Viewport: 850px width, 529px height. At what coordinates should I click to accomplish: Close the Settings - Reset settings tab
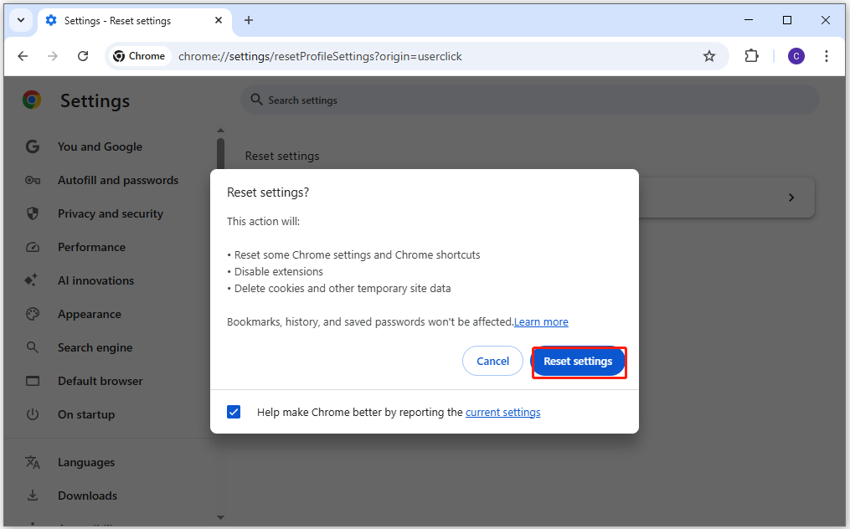coord(219,21)
